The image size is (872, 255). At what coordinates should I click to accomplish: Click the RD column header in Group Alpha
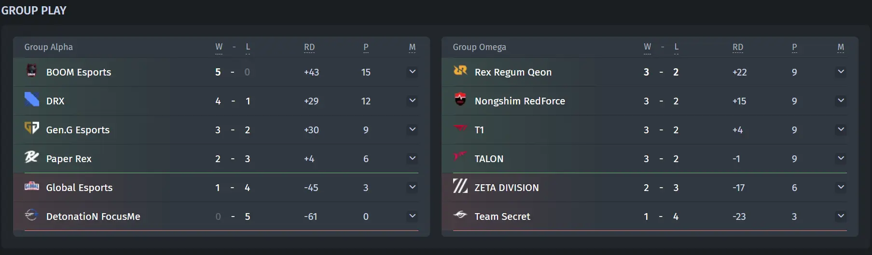tap(309, 47)
